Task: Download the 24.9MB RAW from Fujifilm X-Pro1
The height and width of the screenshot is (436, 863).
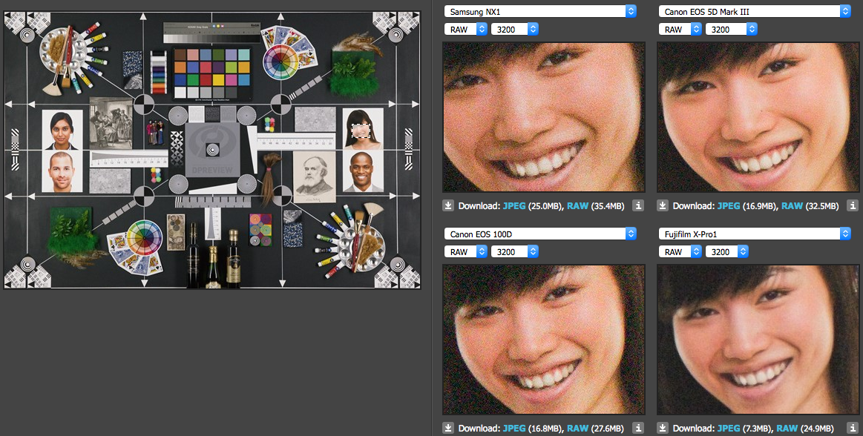Action: click(x=787, y=429)
